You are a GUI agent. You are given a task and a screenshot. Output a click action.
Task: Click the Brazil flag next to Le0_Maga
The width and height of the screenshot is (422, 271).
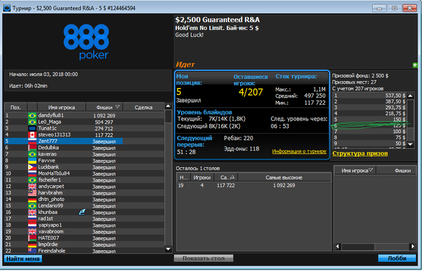tap(33, 122)
